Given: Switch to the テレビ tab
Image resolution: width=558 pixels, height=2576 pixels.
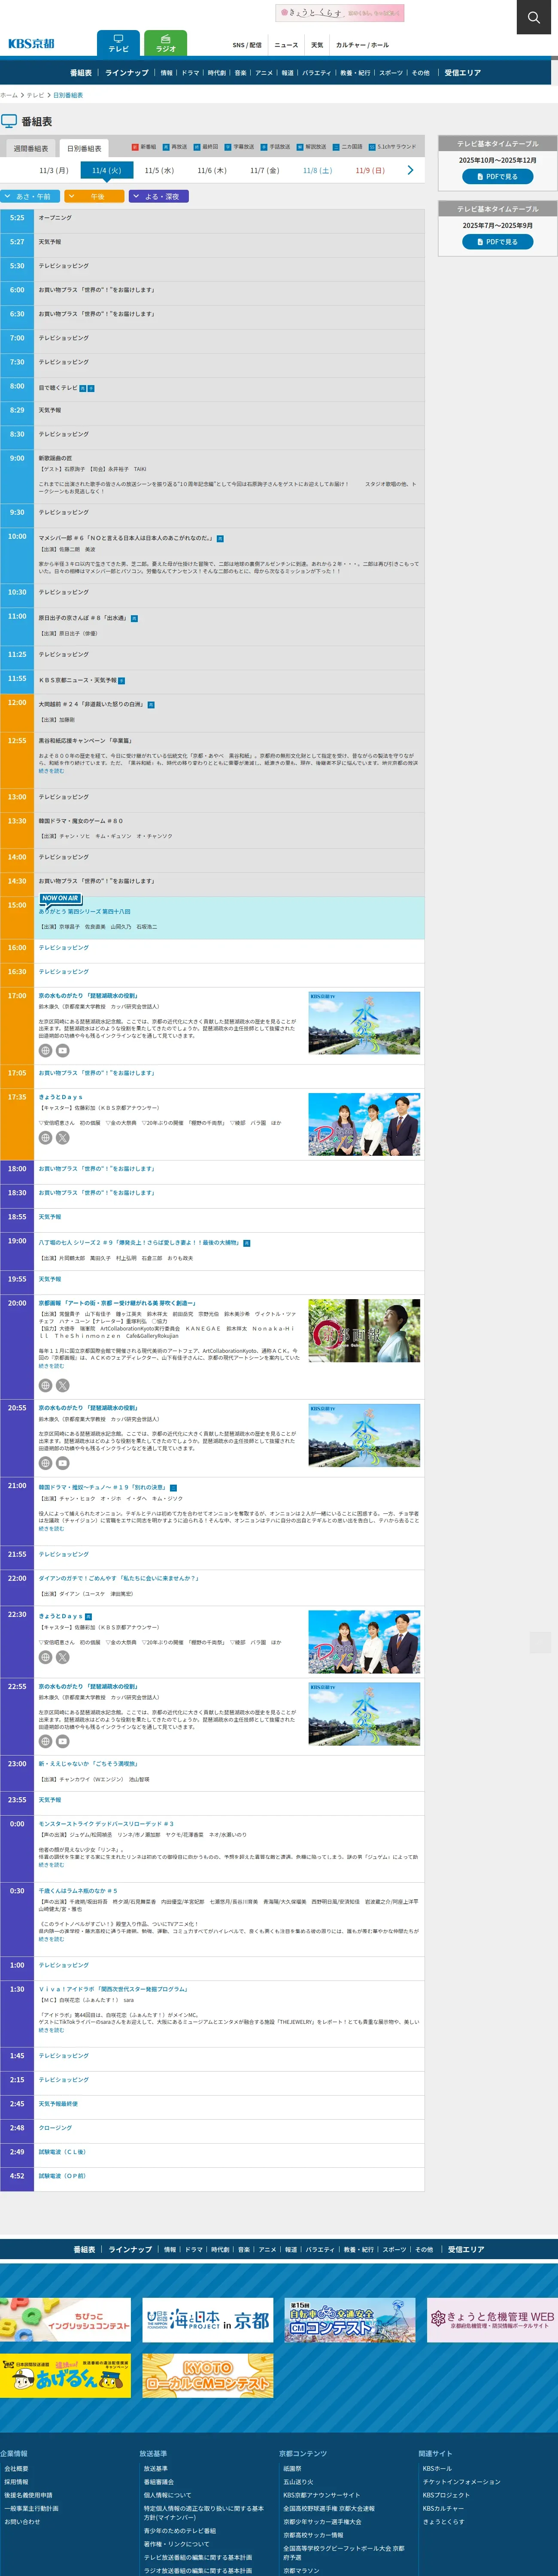Looking at the screenshot, I should coord(118,43).
